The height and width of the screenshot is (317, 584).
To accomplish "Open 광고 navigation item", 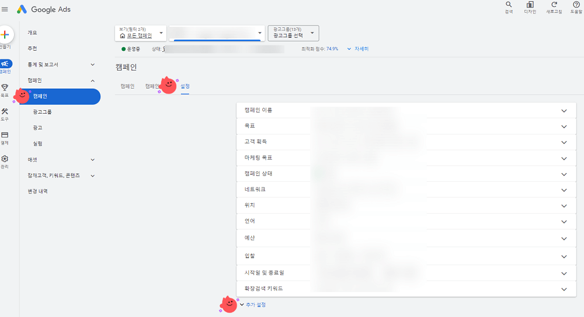I will tap(37, 128).
